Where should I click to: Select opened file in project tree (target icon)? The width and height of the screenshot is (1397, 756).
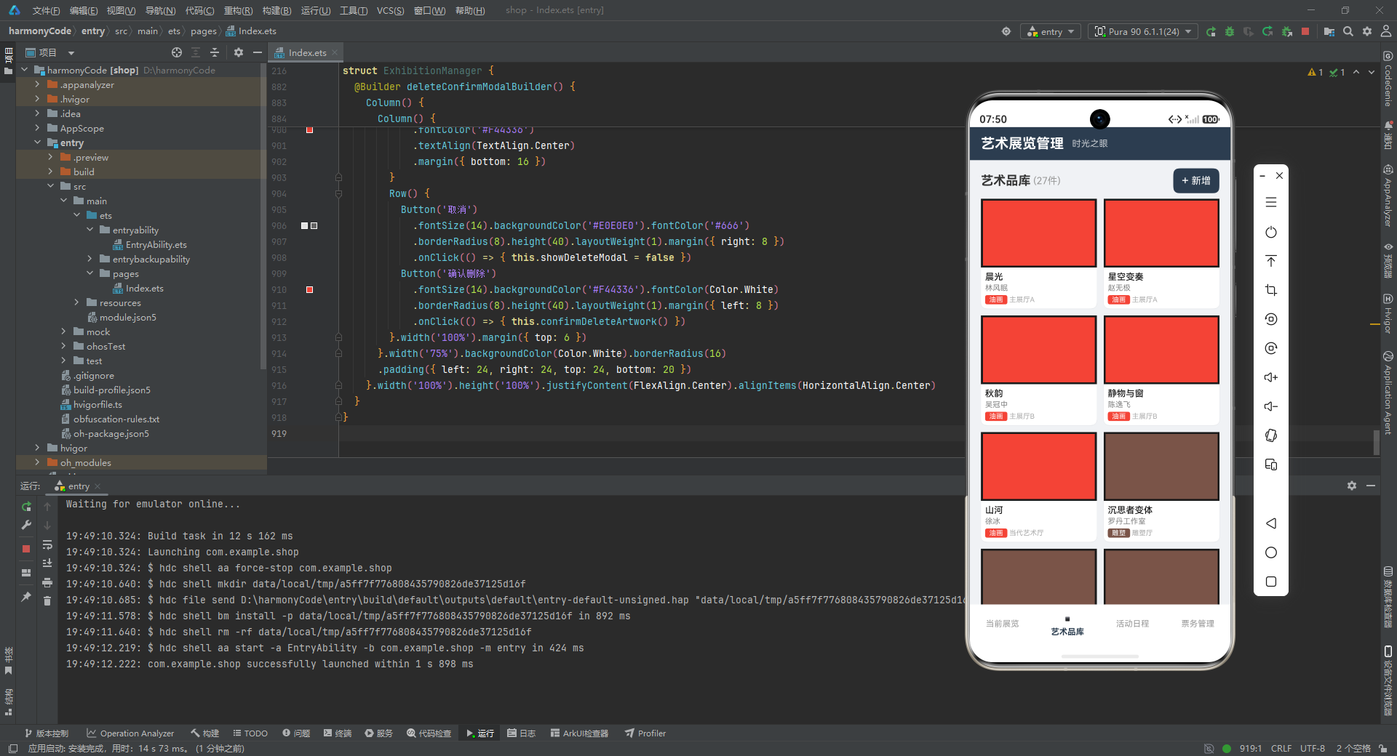177,52
